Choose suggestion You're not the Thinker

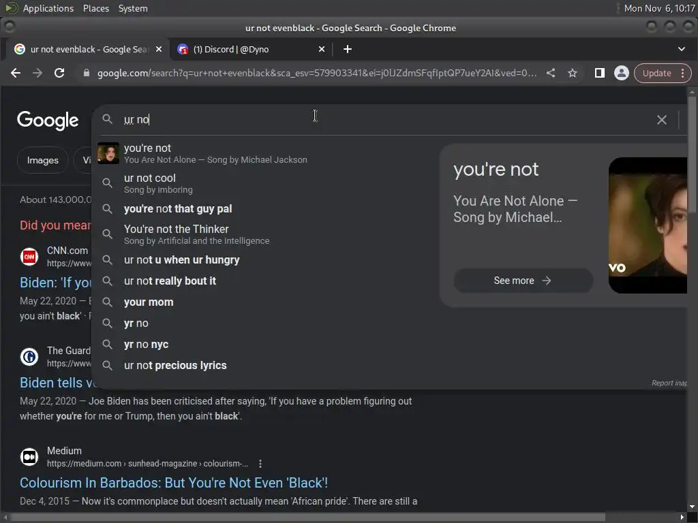[x=265, y=234]
